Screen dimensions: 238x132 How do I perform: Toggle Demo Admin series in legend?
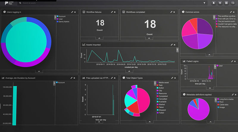click(x=63, y=21)
